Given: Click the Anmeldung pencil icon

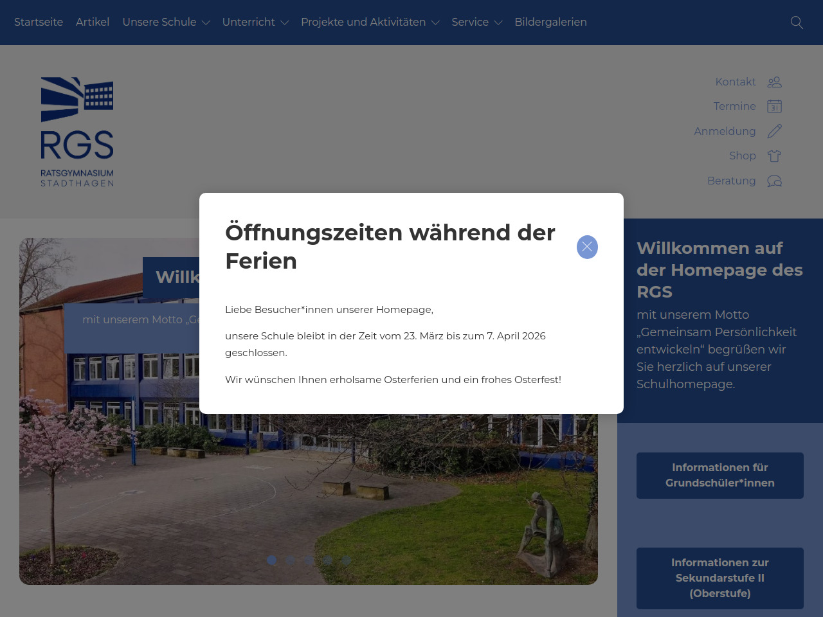Looking at the screenshot, I should tap(774, 131).
